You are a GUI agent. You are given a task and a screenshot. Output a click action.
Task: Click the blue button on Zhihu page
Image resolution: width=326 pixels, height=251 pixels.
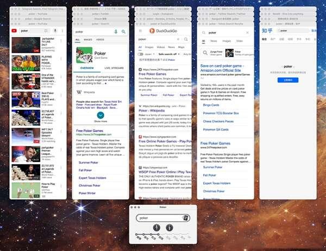(x=287, y=79)
